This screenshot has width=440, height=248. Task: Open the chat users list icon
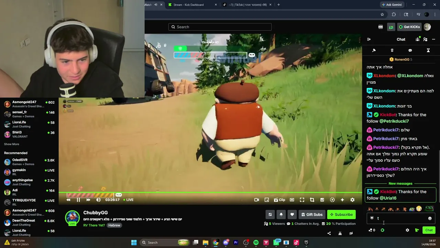click(425, 39)
